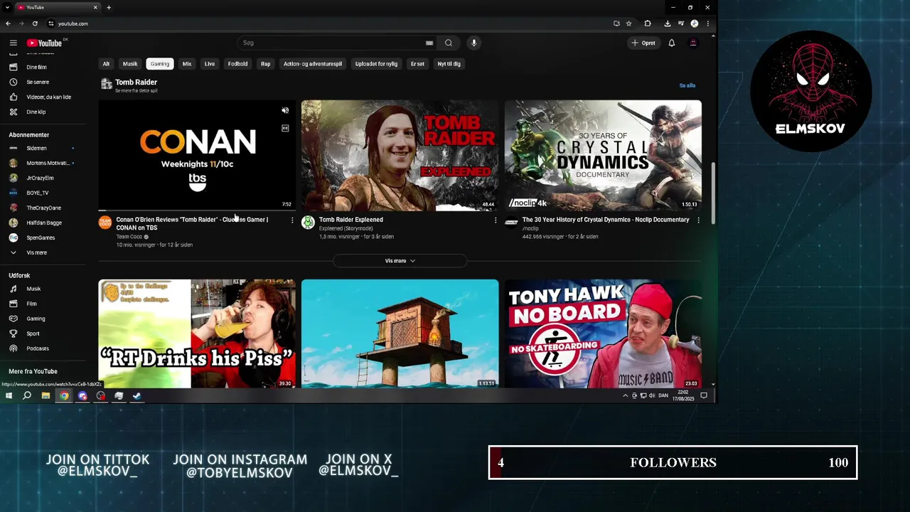Open the on-screen keyboard icon in the search box
The height and width of the screenshot is (512, 910).
(429, 43)
